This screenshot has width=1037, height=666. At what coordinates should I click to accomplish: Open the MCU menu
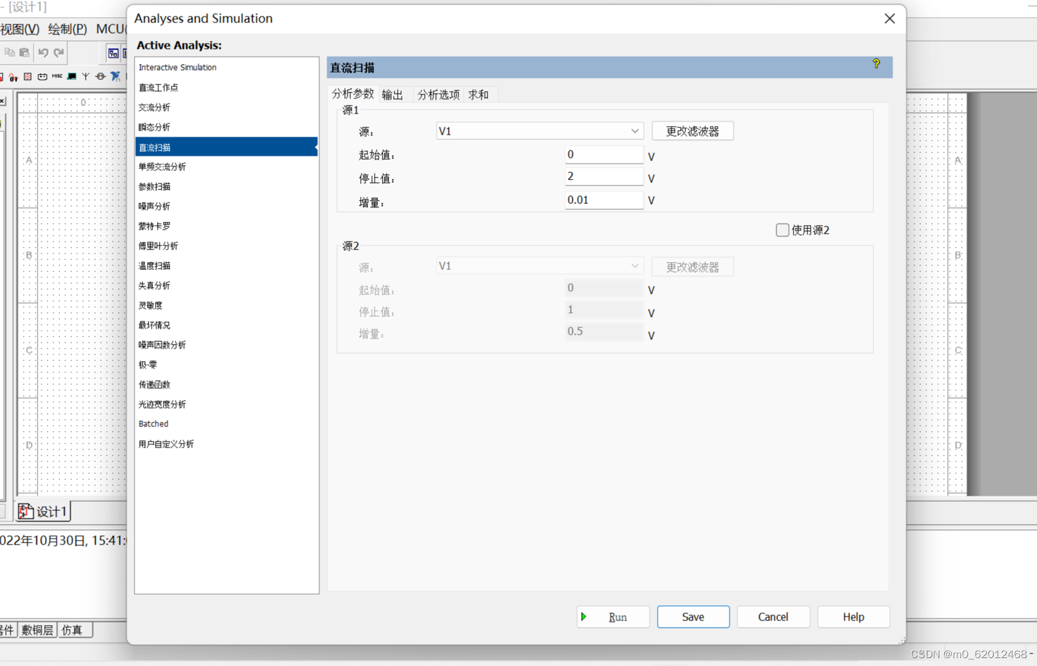(110, 29)
